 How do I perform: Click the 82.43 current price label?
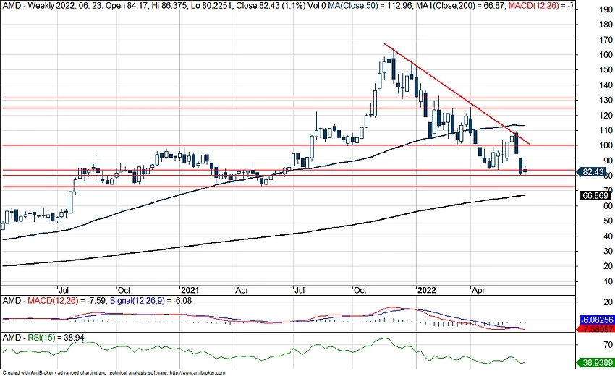point(593,172)
